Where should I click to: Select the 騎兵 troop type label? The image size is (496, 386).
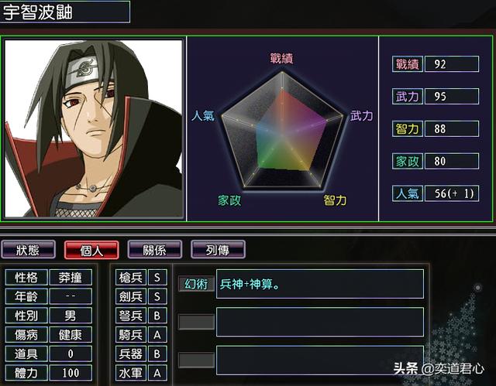131,334
